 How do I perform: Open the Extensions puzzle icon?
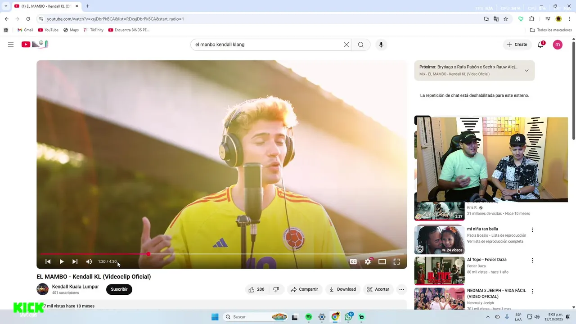tap(531, 19)
